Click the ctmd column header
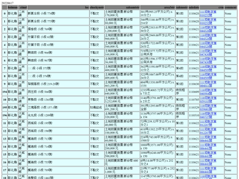Viewport: 239px width, 179px height. (23, 8)
